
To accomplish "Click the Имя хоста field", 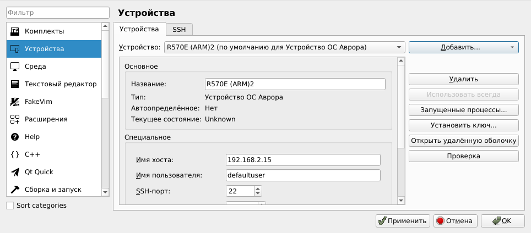I will click(303, 160).
